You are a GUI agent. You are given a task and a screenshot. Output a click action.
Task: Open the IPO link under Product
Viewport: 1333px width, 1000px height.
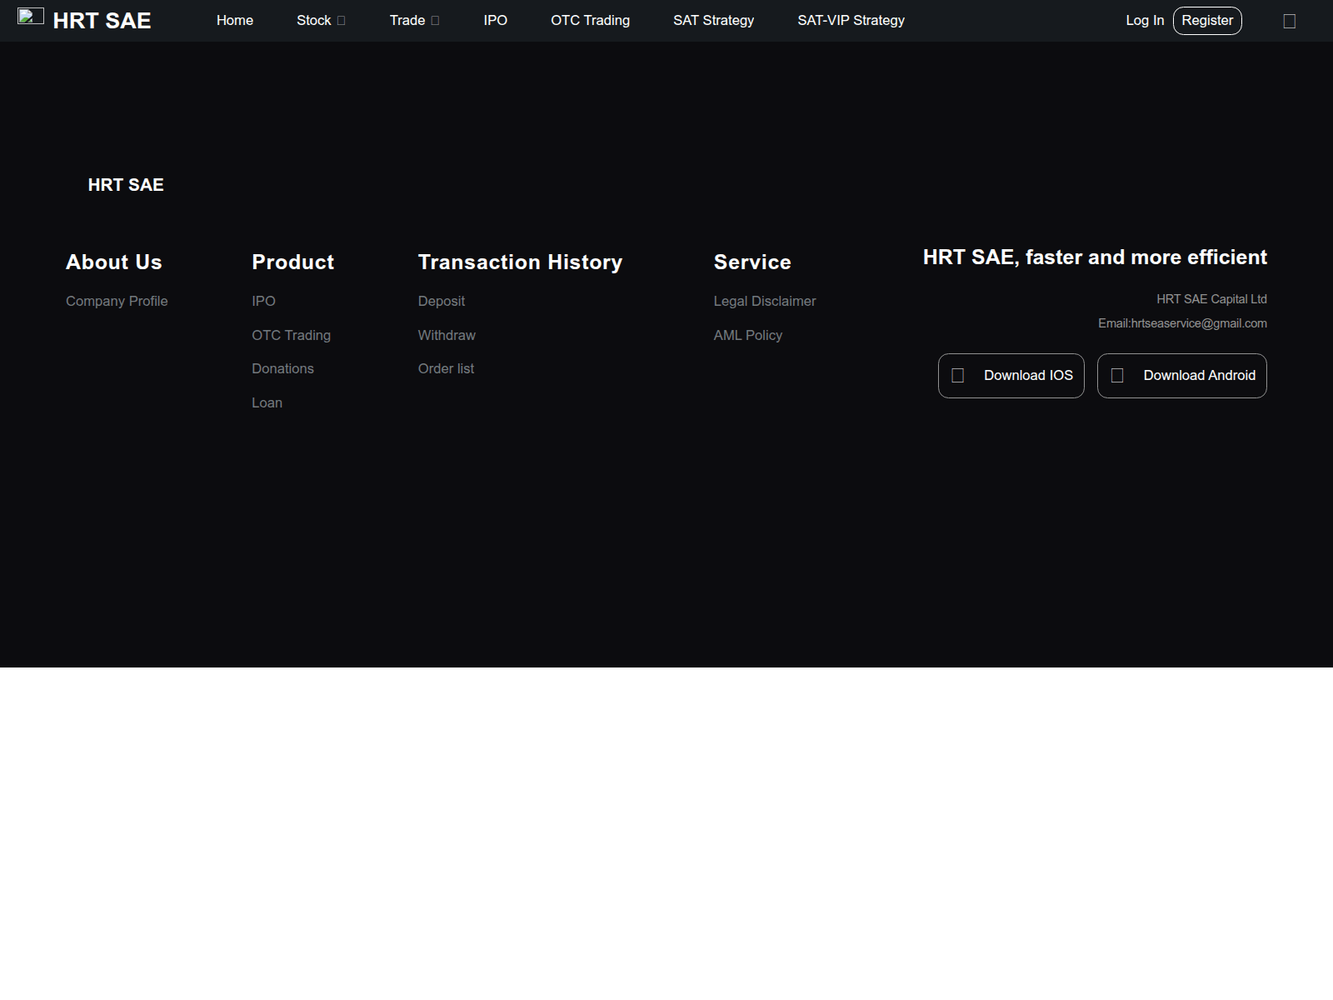(263, 301)
